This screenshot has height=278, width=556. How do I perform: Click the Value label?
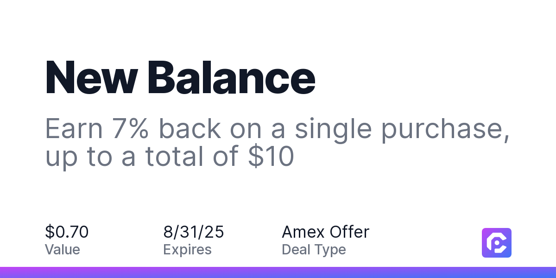click(x=63, y=250)
